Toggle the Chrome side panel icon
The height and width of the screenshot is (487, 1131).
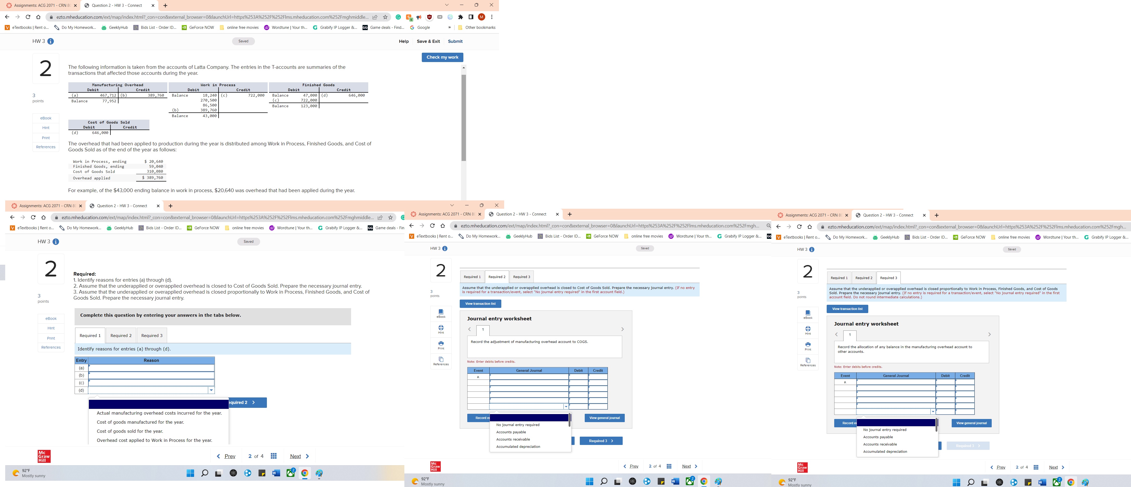click(471, 17)
